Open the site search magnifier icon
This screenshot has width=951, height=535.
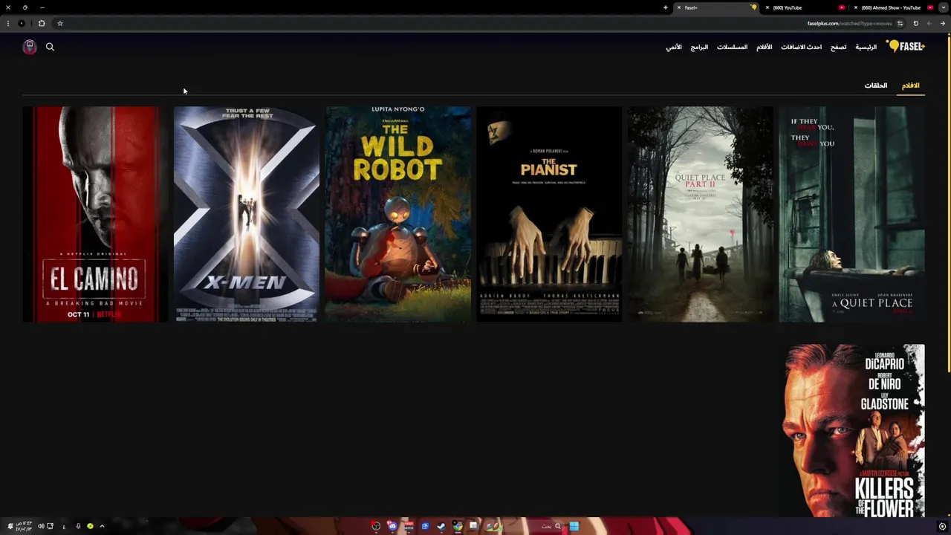(x=50, y=47)
